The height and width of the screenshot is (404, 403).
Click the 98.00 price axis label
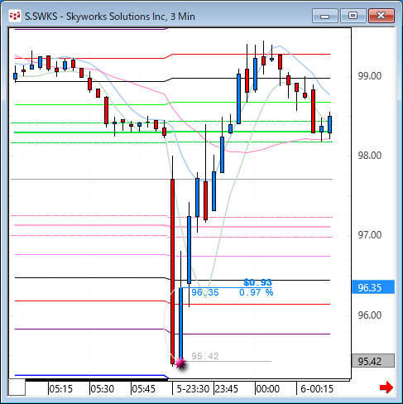(370, 156)
